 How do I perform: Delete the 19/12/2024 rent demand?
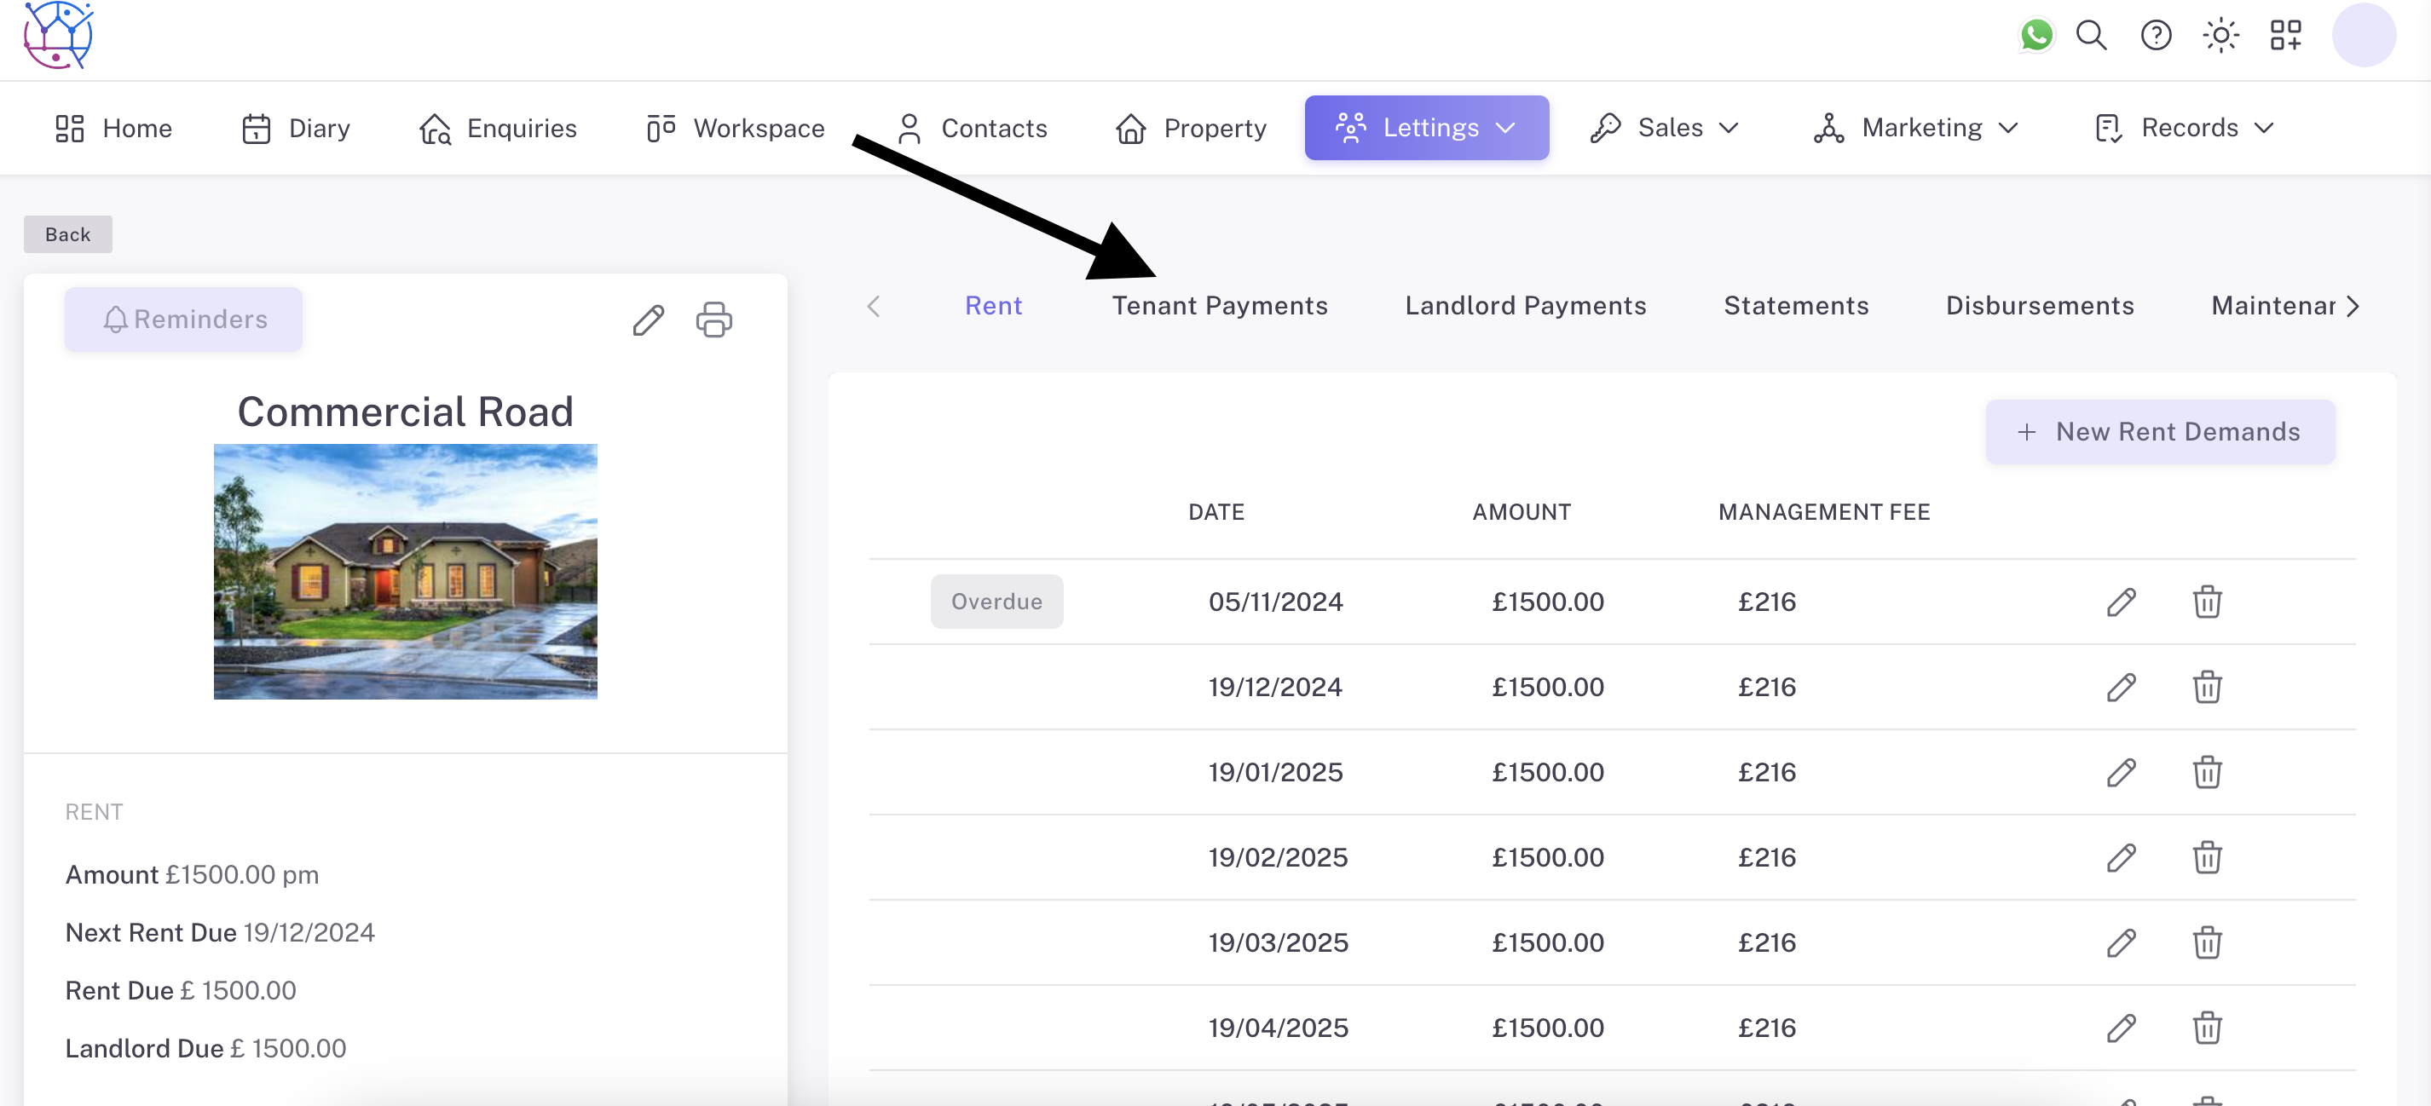(x=2206, y=687)
